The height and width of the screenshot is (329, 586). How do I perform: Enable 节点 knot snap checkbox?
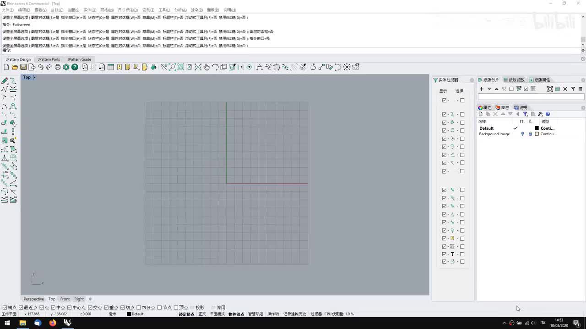tap(159, 308)
